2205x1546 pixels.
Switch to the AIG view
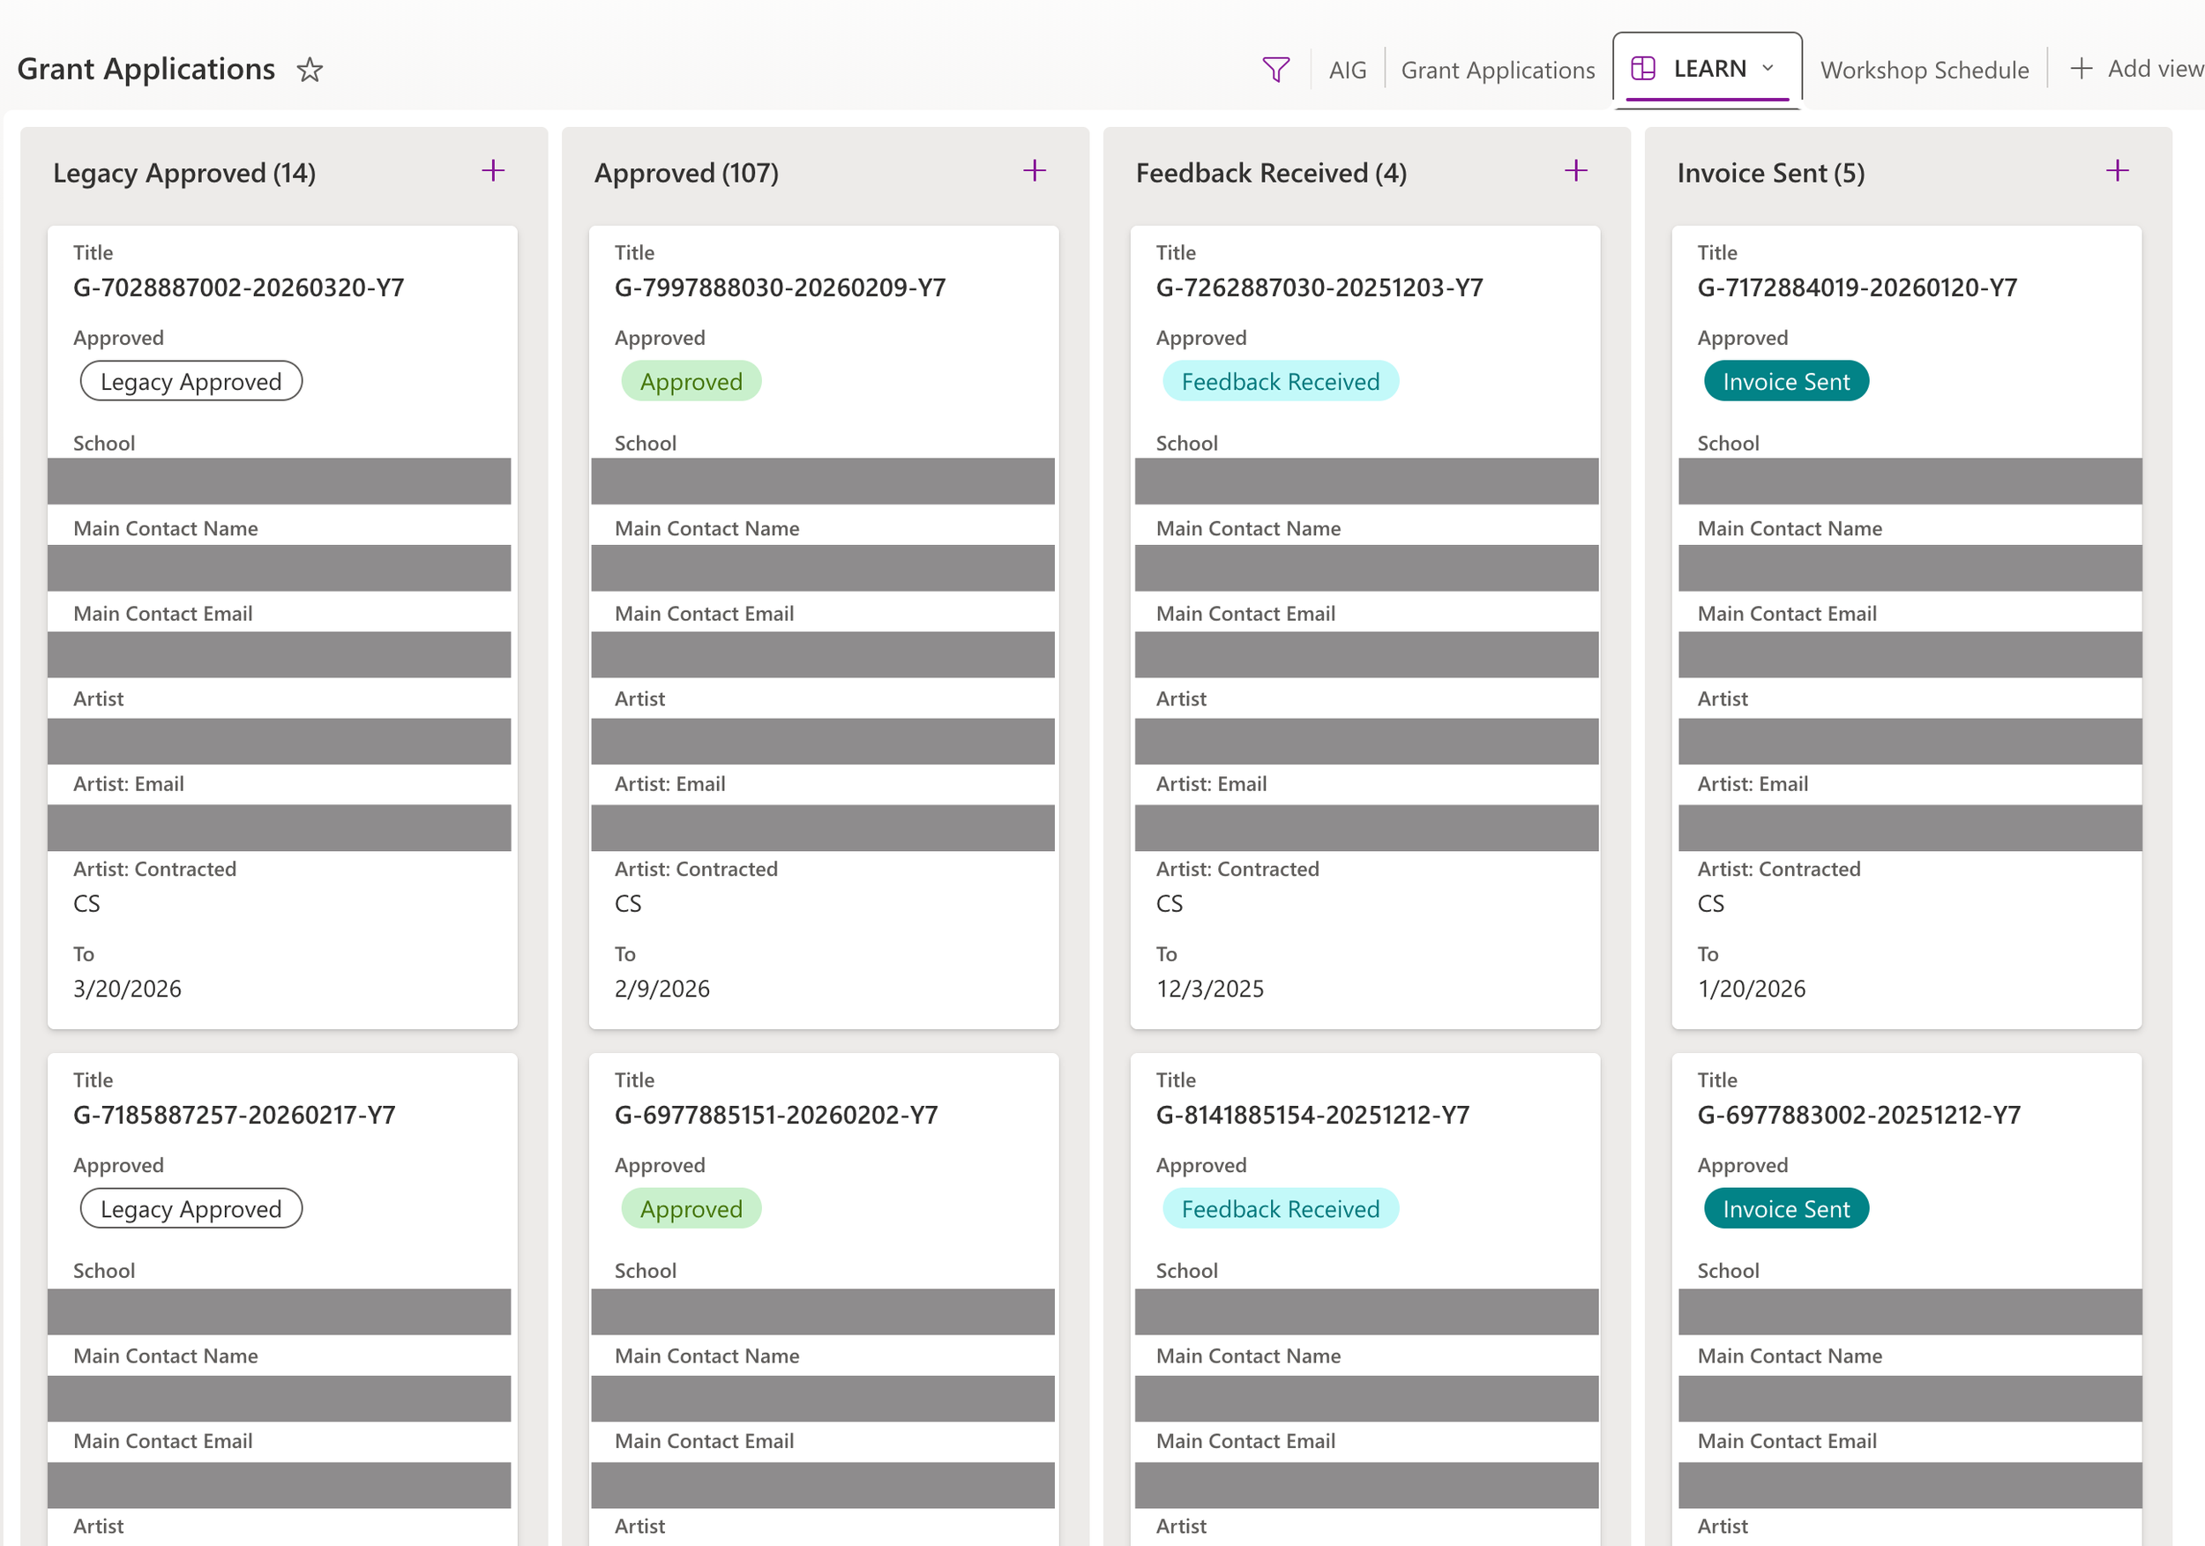[1348, 70]
